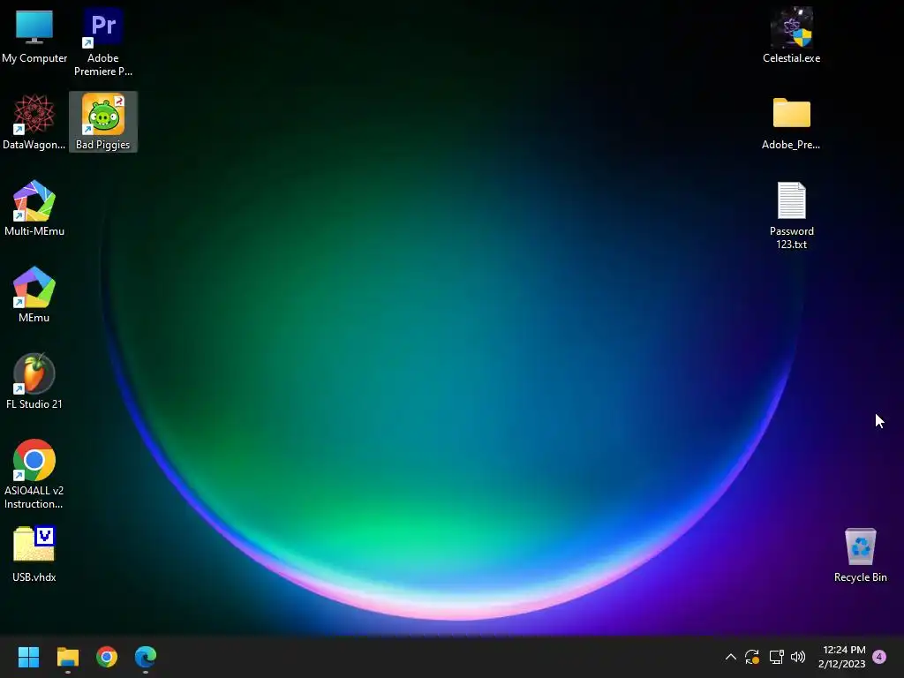The image size is (904, 678).
Task: Select the DataWagon shortcut icon
Action: point(34,122)
